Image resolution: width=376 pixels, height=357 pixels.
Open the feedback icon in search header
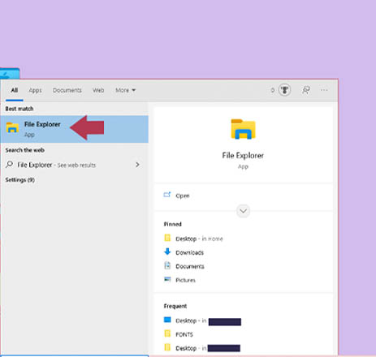(x=306, y=90)
